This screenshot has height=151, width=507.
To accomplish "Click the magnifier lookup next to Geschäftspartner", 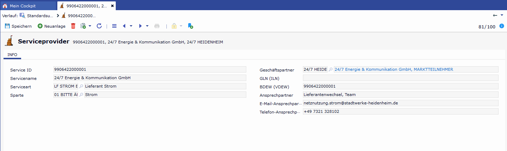I will (330, 69).
